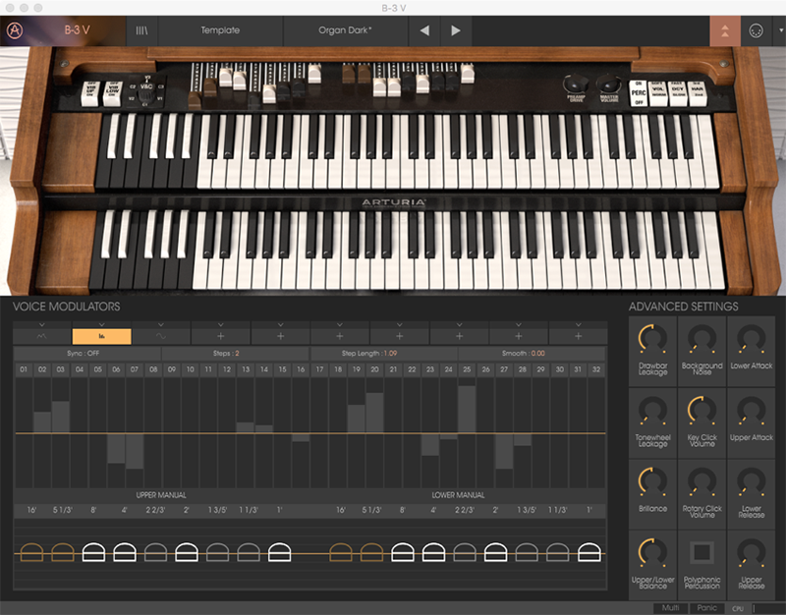Open the preset library browser icon
The image size is (786, 615).
141,30
